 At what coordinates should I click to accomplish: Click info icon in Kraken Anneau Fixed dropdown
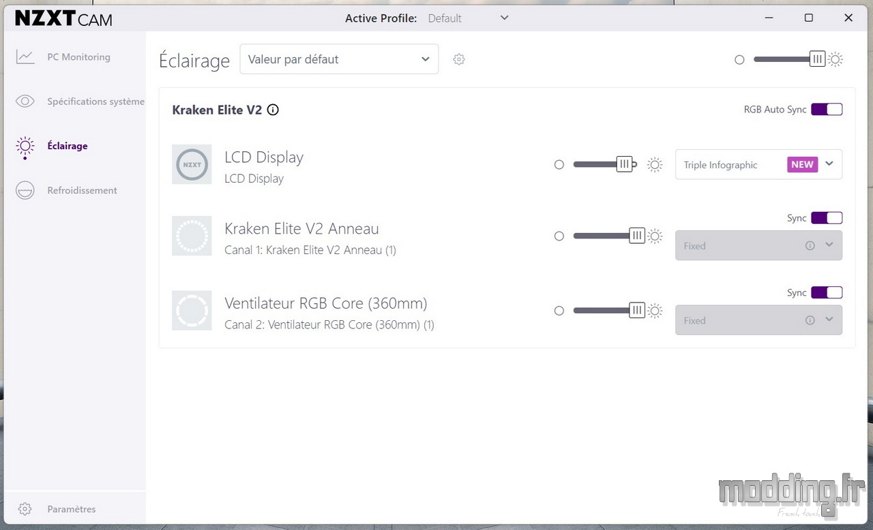810,246
